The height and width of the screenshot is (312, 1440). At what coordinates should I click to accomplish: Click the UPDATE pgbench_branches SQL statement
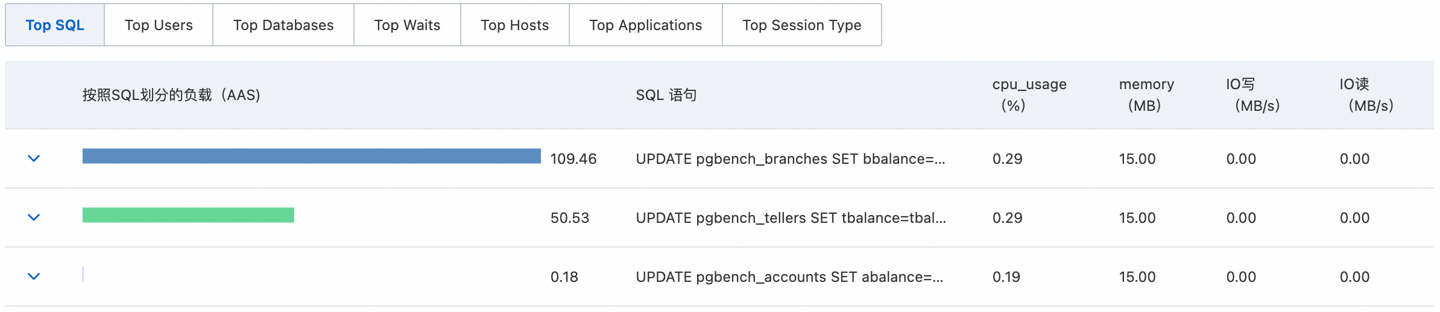[x=790, y=159]
